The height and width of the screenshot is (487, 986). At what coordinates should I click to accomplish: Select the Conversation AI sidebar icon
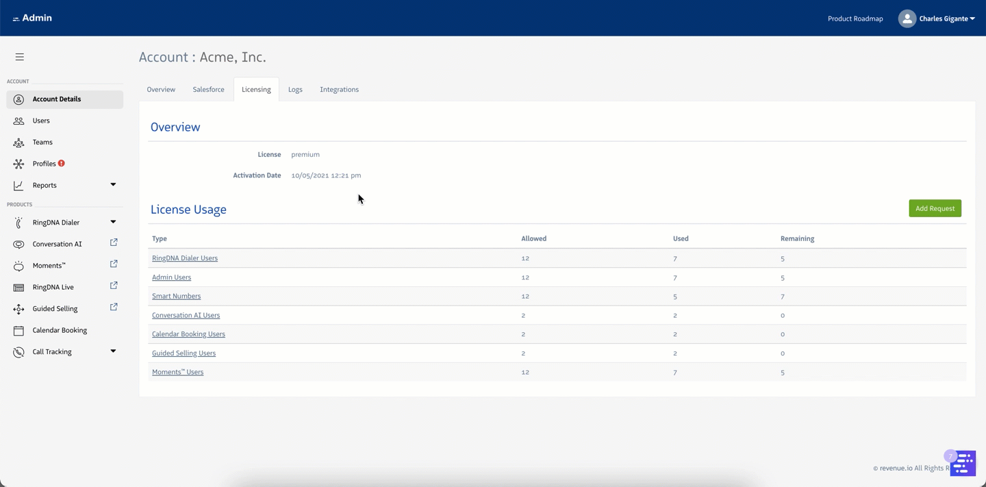(18, 244)
